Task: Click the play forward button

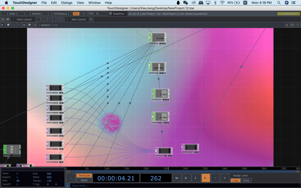Action: click(x=205, y=178)
